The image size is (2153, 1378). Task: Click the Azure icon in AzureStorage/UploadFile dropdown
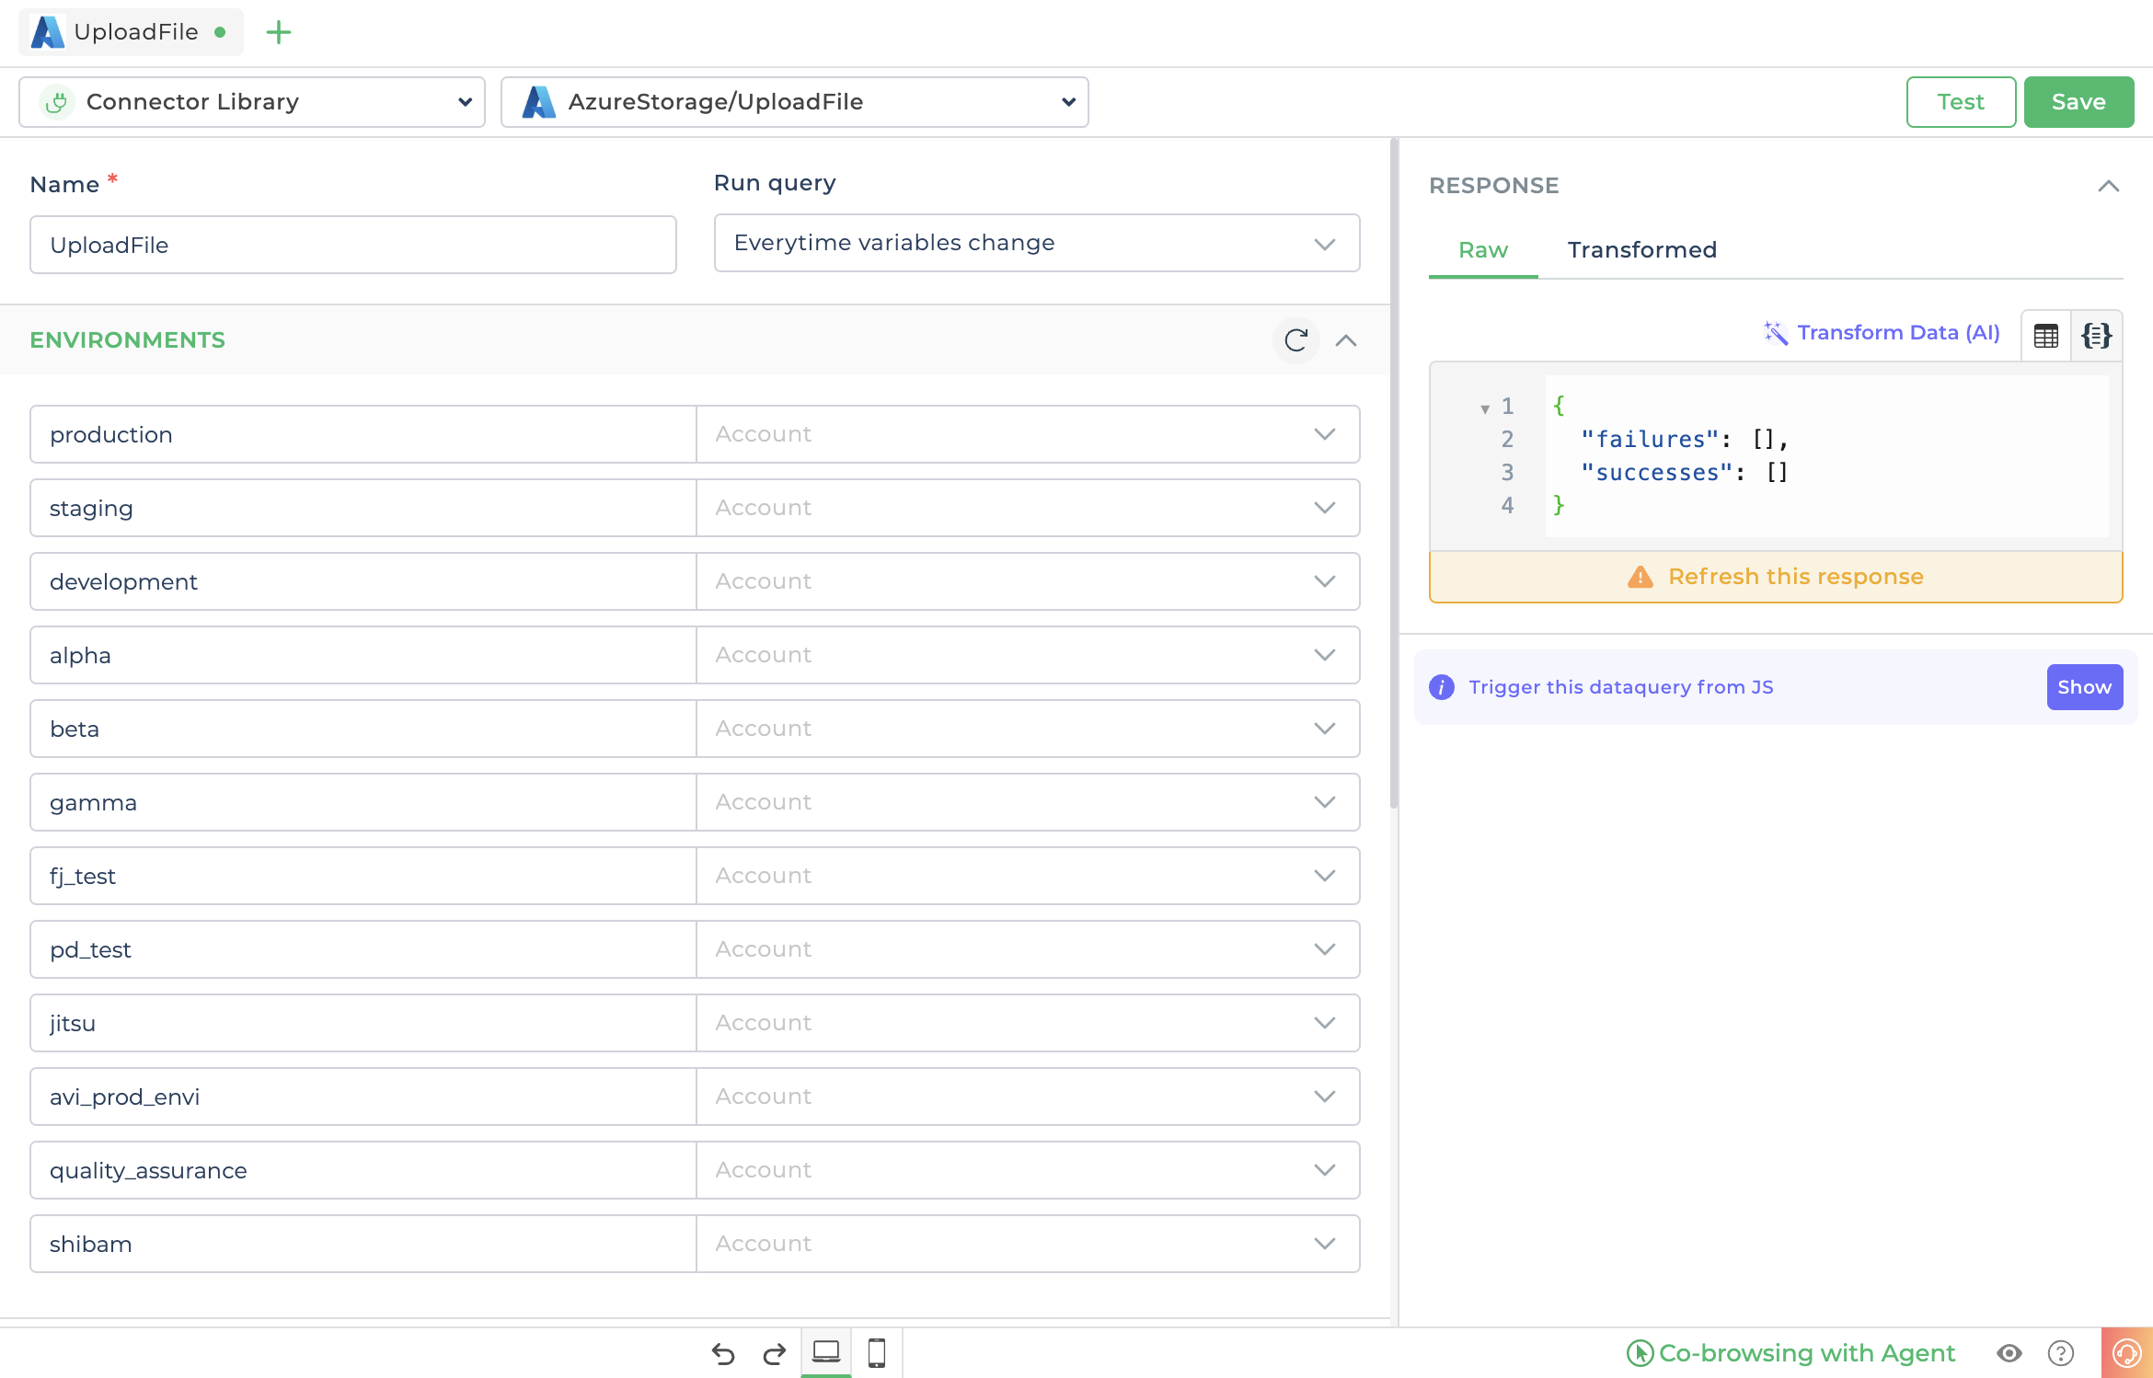[x=538, y=102]
